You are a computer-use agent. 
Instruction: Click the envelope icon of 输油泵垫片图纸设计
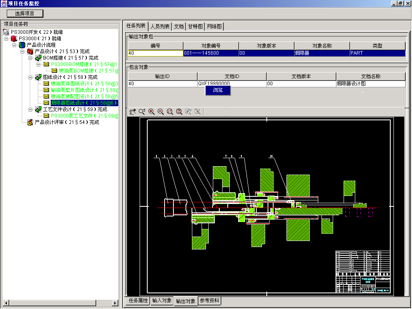point(46,90)
